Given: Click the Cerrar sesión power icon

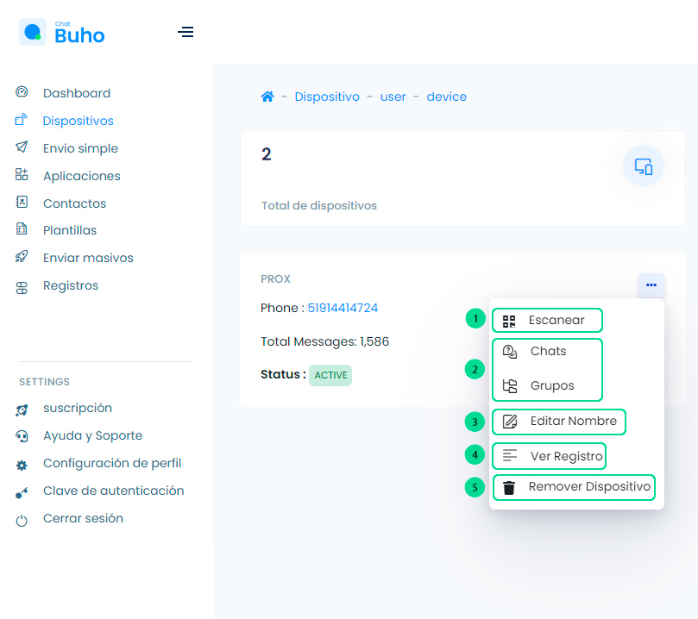Looking at the screenshot, I should 22,520.
